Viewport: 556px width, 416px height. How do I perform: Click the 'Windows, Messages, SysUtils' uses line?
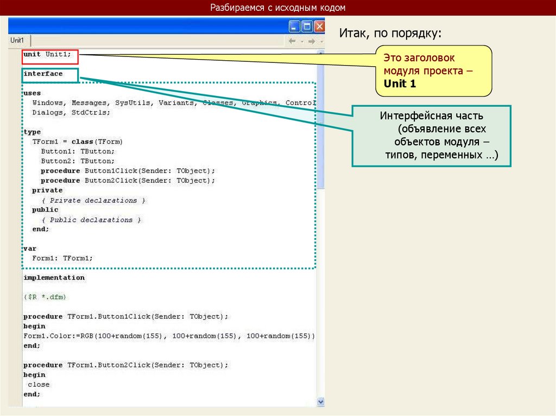174,103
